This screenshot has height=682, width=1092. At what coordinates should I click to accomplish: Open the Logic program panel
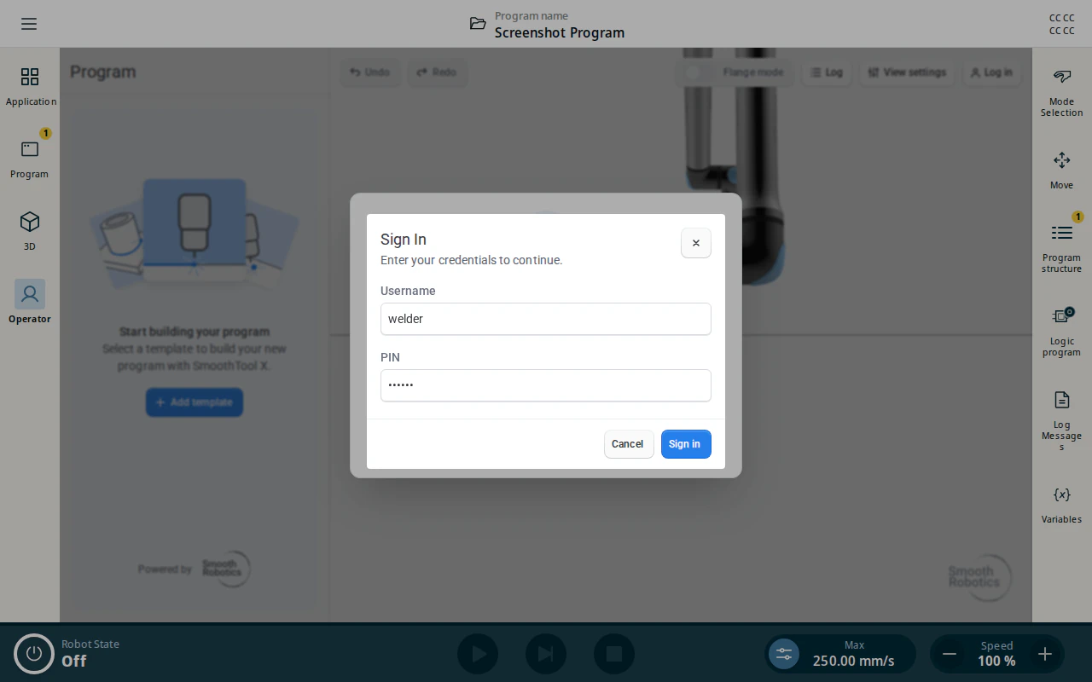tap(1061, 331)
